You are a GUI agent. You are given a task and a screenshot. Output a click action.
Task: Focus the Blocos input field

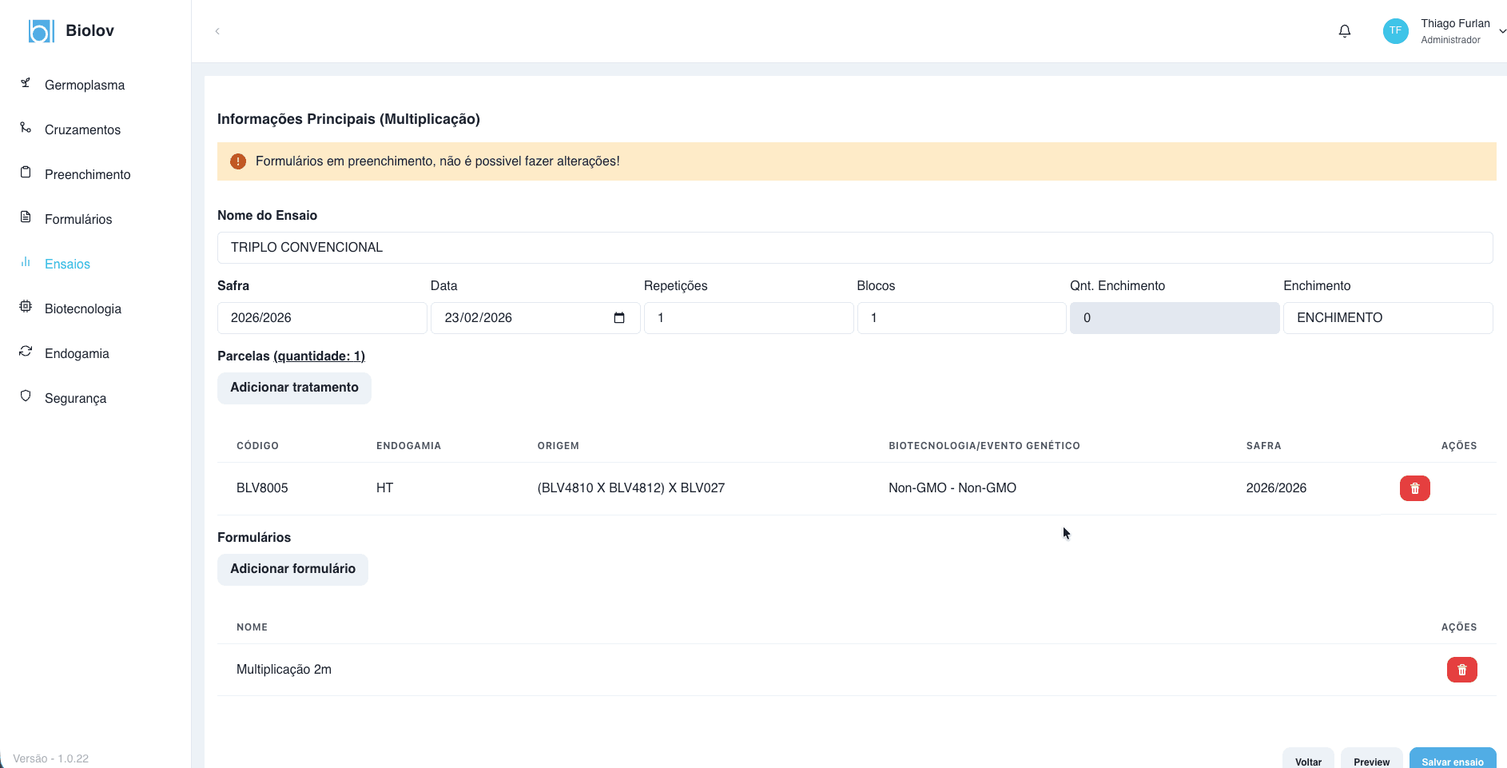pos(961,318)
